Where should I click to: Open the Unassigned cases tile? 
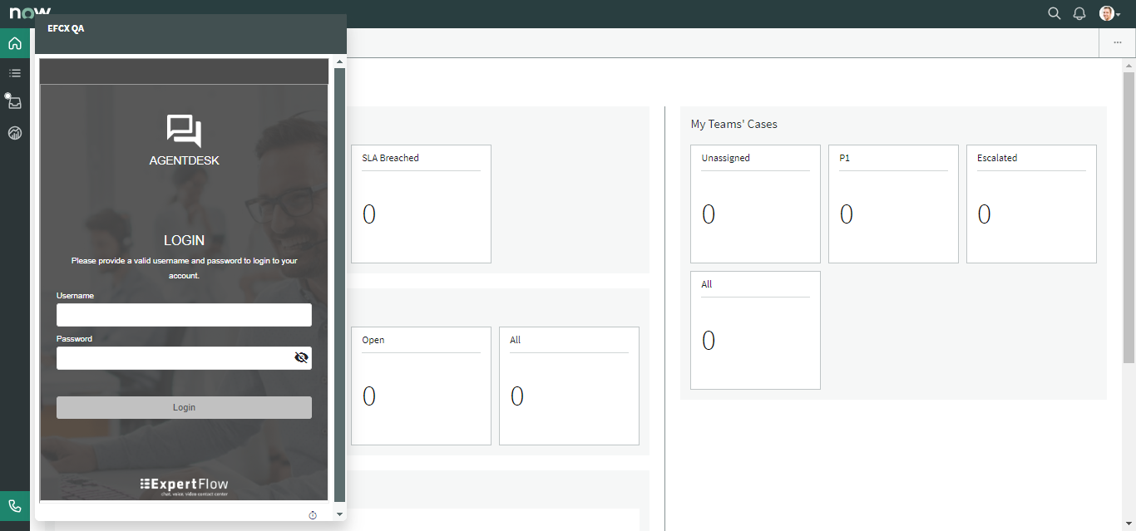755,204
